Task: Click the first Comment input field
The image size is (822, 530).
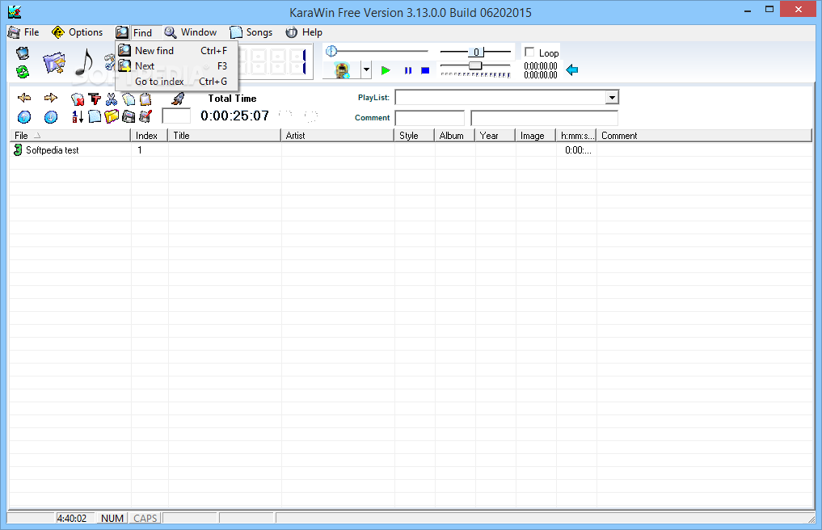Action: click(x=430, y=118)
